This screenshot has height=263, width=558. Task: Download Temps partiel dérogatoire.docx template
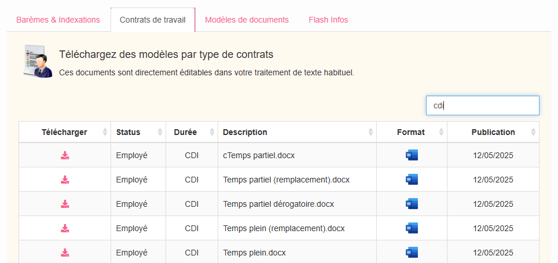coord(65,204)
